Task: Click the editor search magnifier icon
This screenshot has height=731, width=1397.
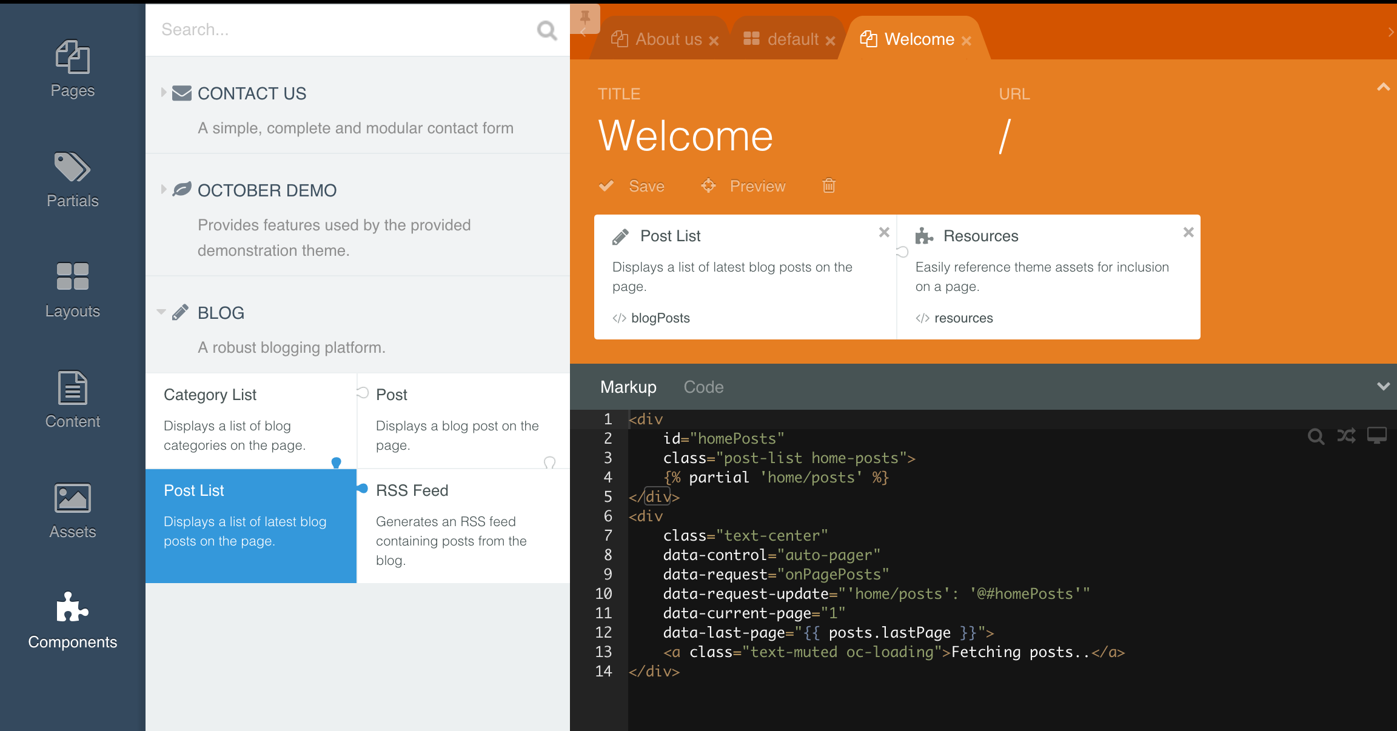Action: tap(1316, 436)
